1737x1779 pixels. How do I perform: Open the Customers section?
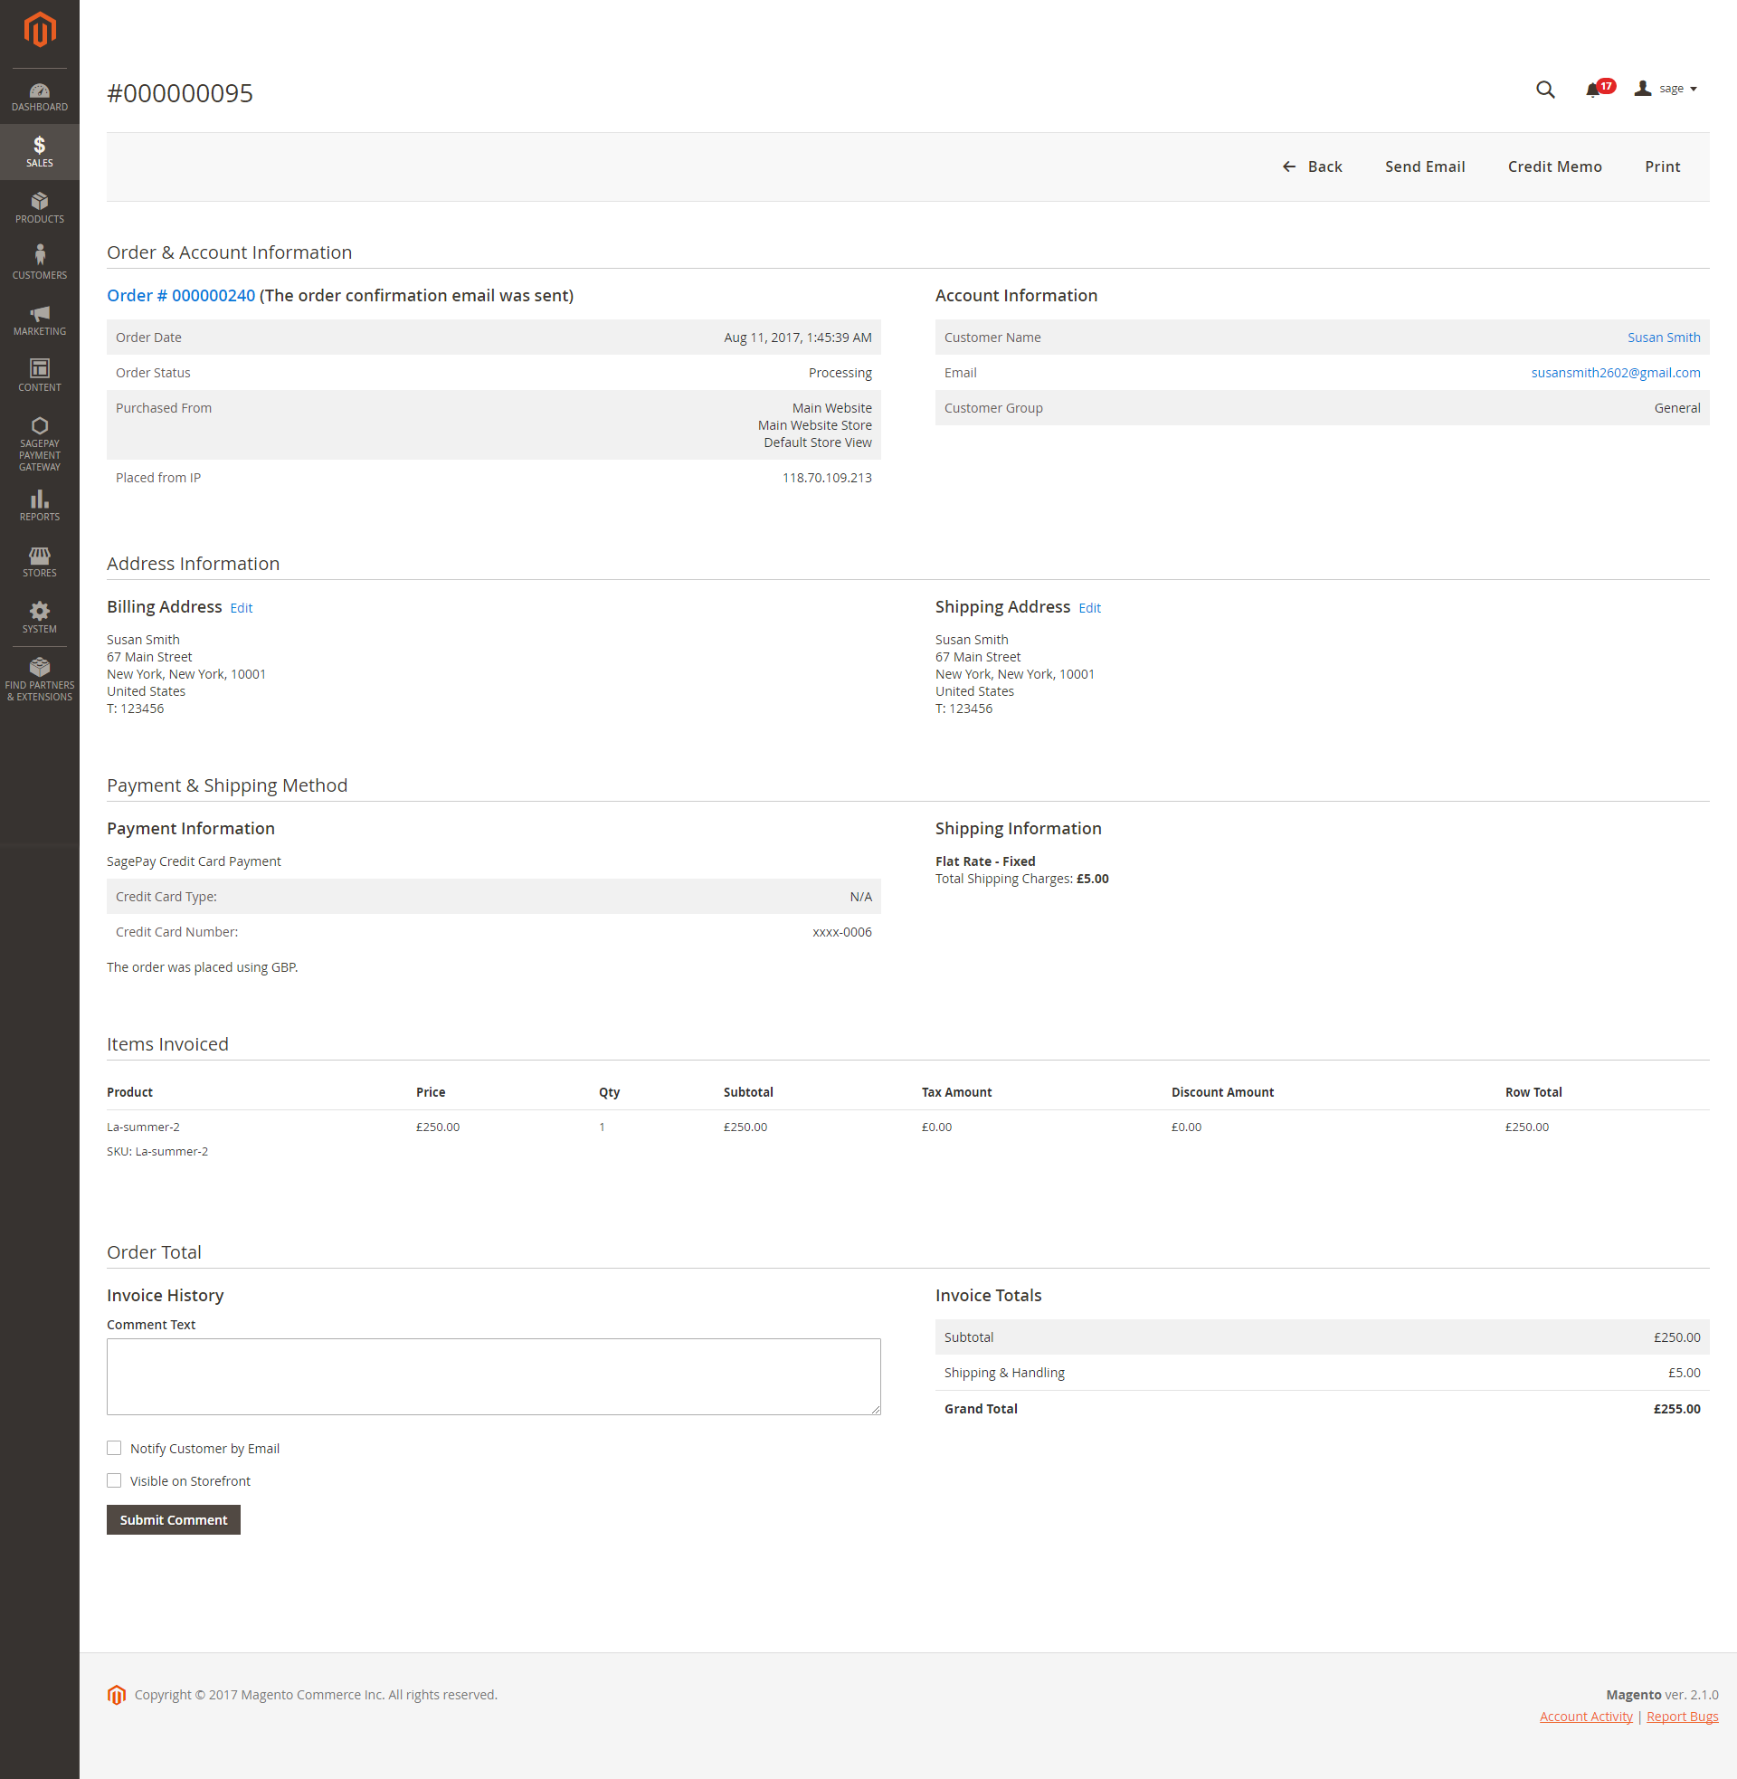[x=39, y=262]
